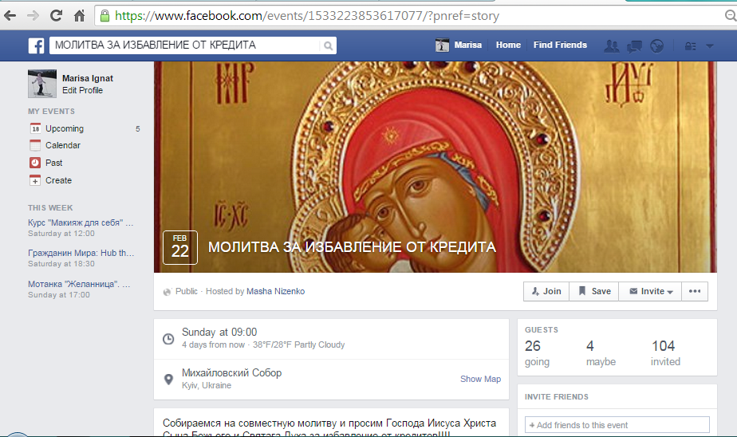737x437 pixels.
Task: Click the location pin icon
Action: coord(168,380)
